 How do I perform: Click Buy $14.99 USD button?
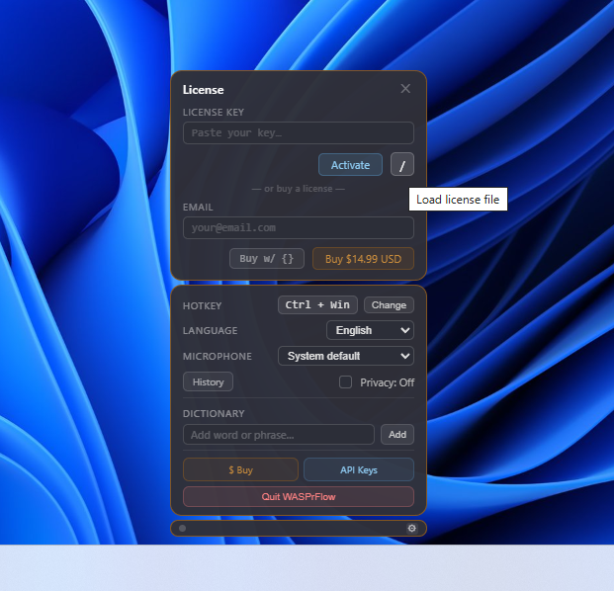(x=363, y=259)
